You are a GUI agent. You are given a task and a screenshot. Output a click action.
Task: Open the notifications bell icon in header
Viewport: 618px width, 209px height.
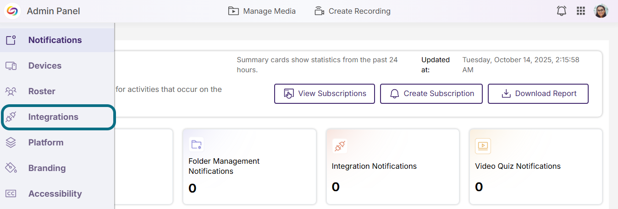pos(562,11)
